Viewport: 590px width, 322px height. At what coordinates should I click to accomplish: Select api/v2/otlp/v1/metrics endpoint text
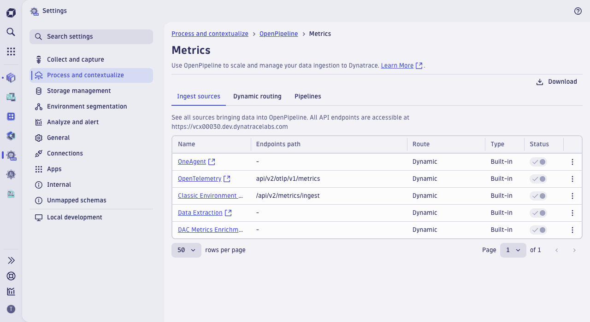288,178
